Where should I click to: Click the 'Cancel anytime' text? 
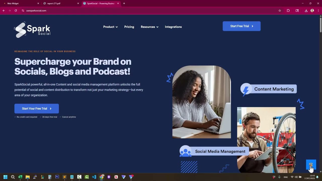coord(69,117)
